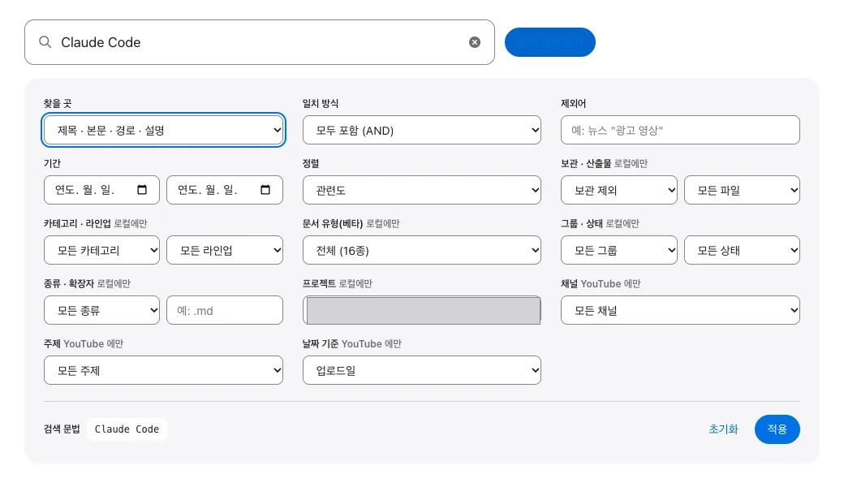
Task: Click the Claude Code search syntax chip
Action: [127, 429]
